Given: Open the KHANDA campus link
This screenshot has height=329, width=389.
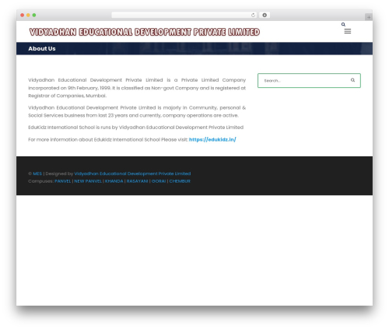Looking at the screenshot, I should 114,181.
